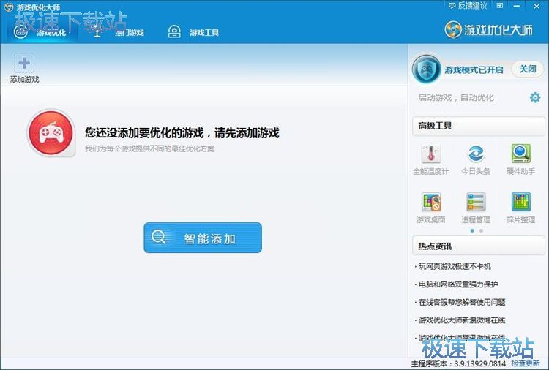Launch the 硬件助手 hardware assistant
The image size is (549, 370).
(520, 154)
